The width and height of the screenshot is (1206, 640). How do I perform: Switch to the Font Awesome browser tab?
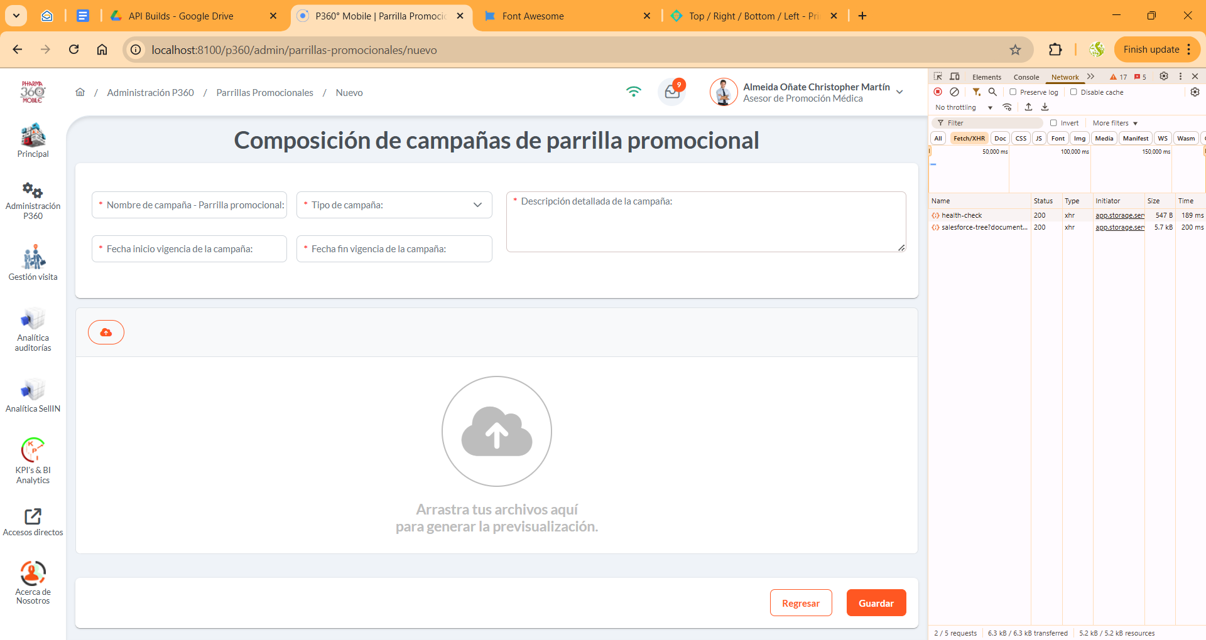(533, 16)
